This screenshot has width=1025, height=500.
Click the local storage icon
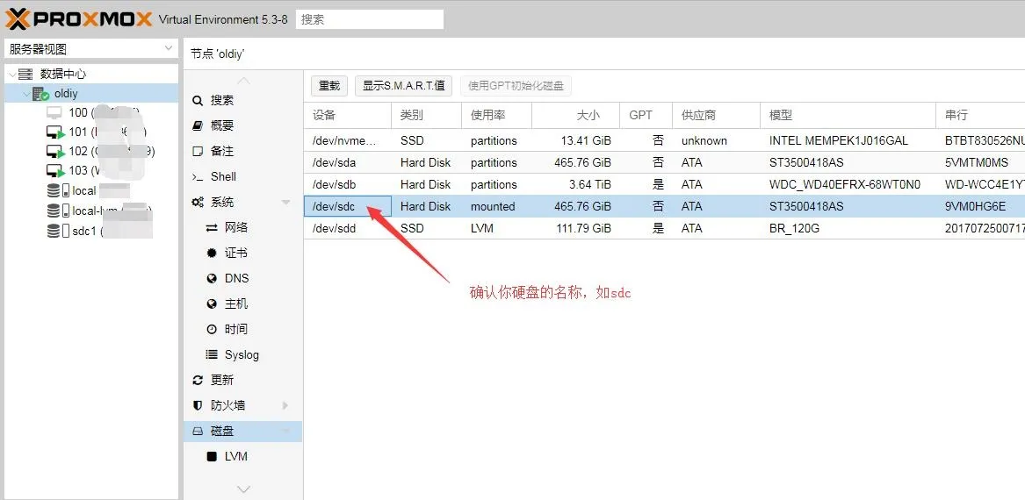[58, 190]
